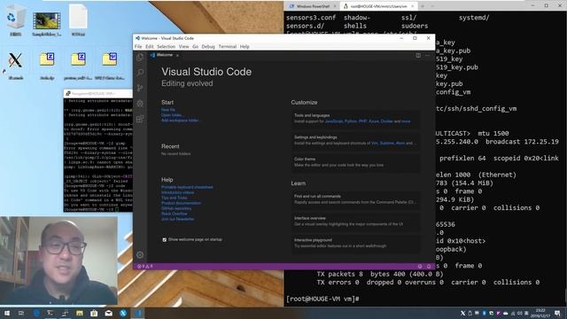Open GitHub repository link
Viewport: 567px width, 319px height.
176,208
